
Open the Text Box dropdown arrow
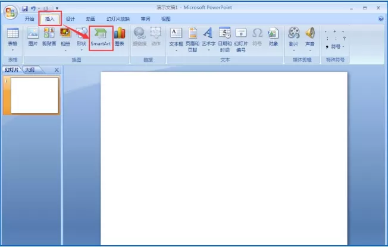[x=176, y=50]
